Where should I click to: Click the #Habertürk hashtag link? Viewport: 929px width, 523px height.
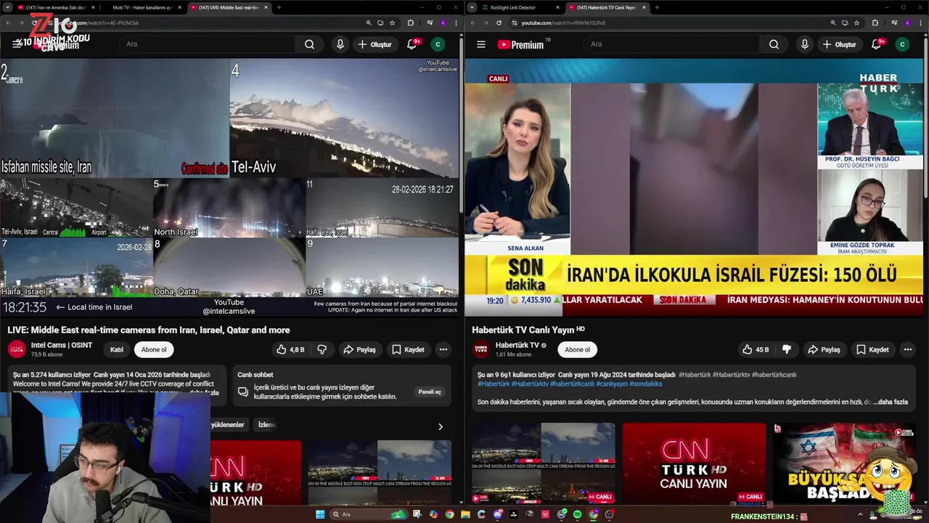coord(494,384)
